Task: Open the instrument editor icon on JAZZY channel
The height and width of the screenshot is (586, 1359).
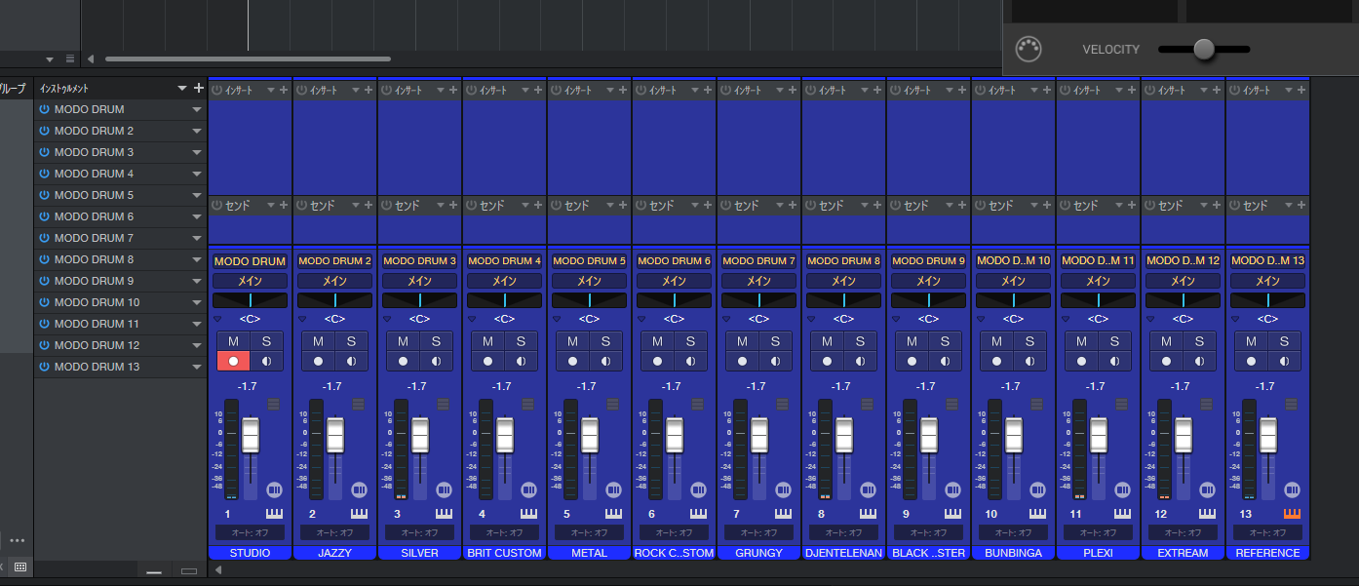Action: 359,489
